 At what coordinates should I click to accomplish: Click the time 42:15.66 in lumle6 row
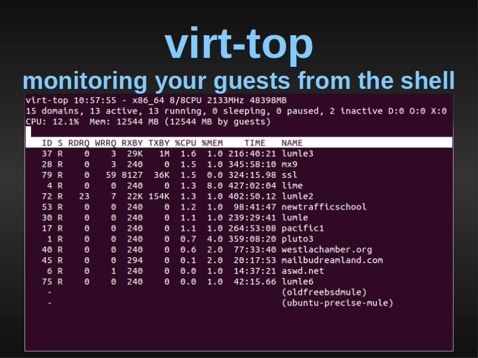pos(255,282)
